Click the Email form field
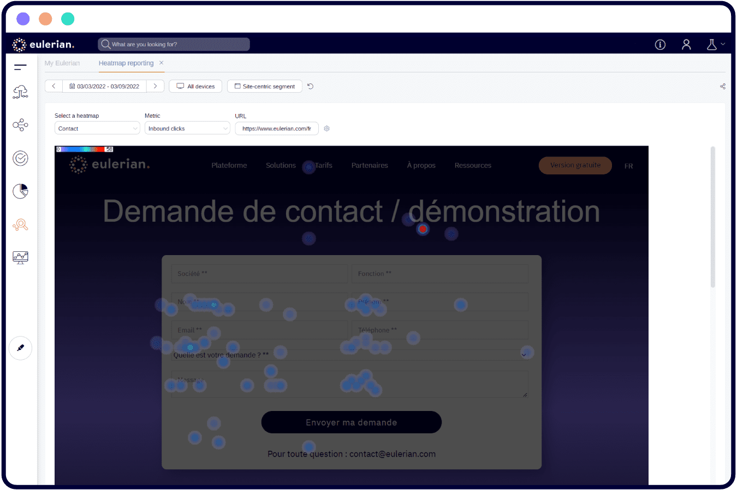The height and width of the screenshot is (490, 737). coord(259,330)
